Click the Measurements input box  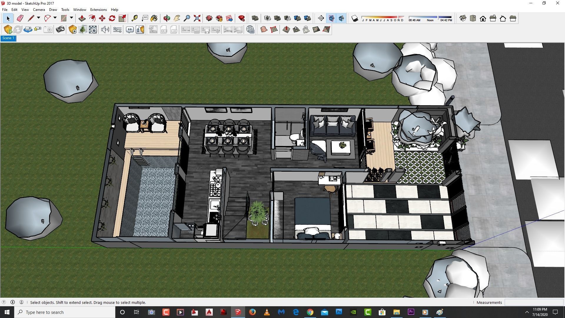tap(534, 302)
